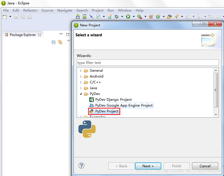Open the Edit menu

click(16, 10)
